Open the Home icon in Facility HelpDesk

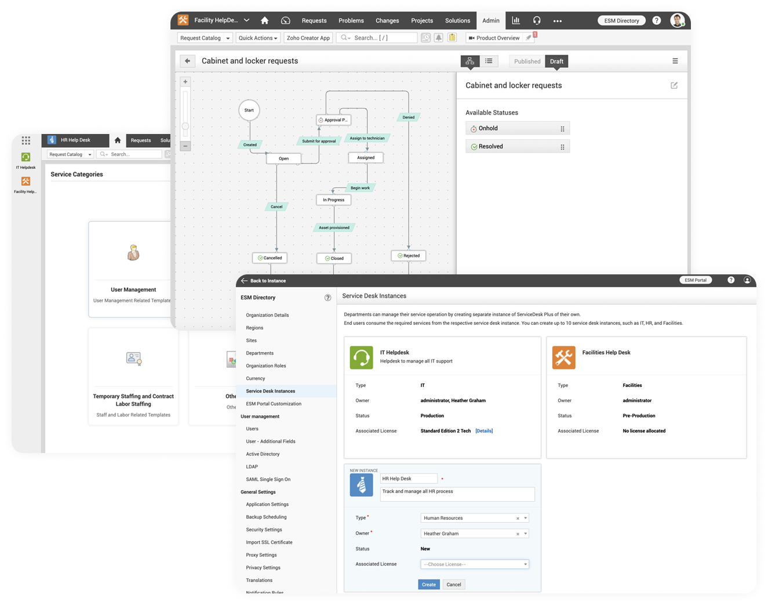coord(264,20)
